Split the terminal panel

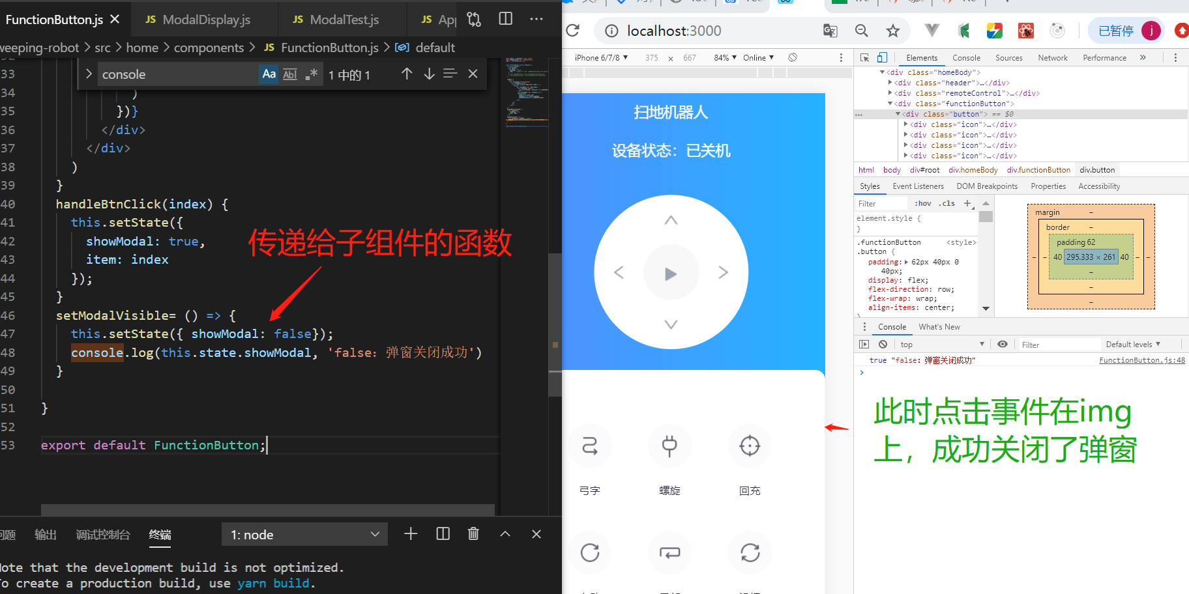pos(443,534)
